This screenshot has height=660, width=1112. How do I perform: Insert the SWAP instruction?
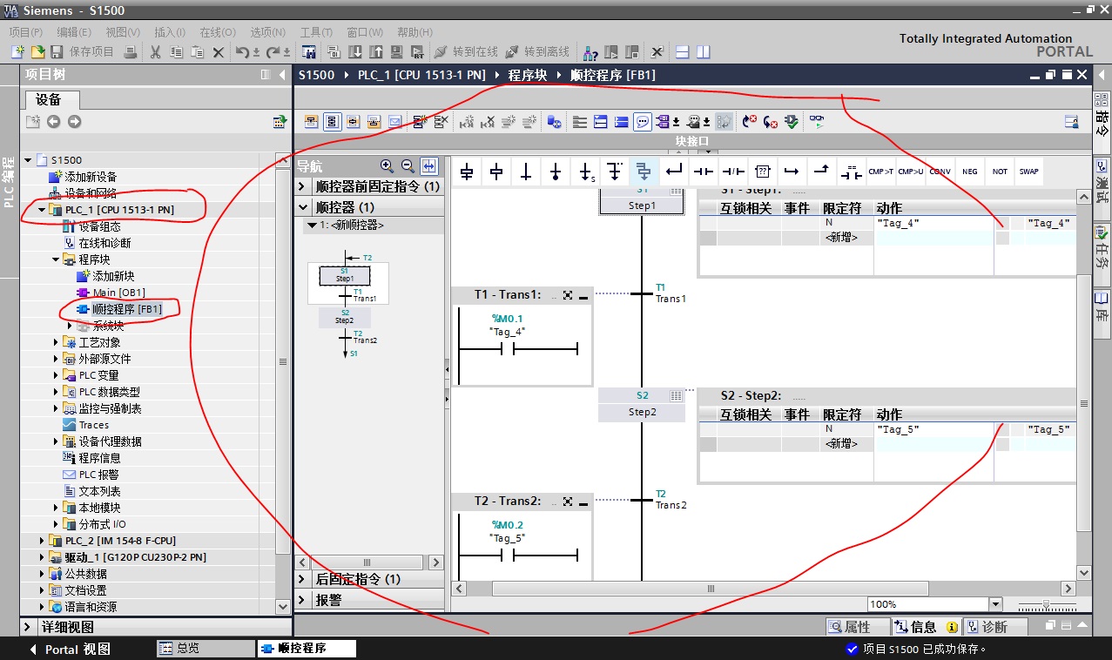tap(1029, 172)
